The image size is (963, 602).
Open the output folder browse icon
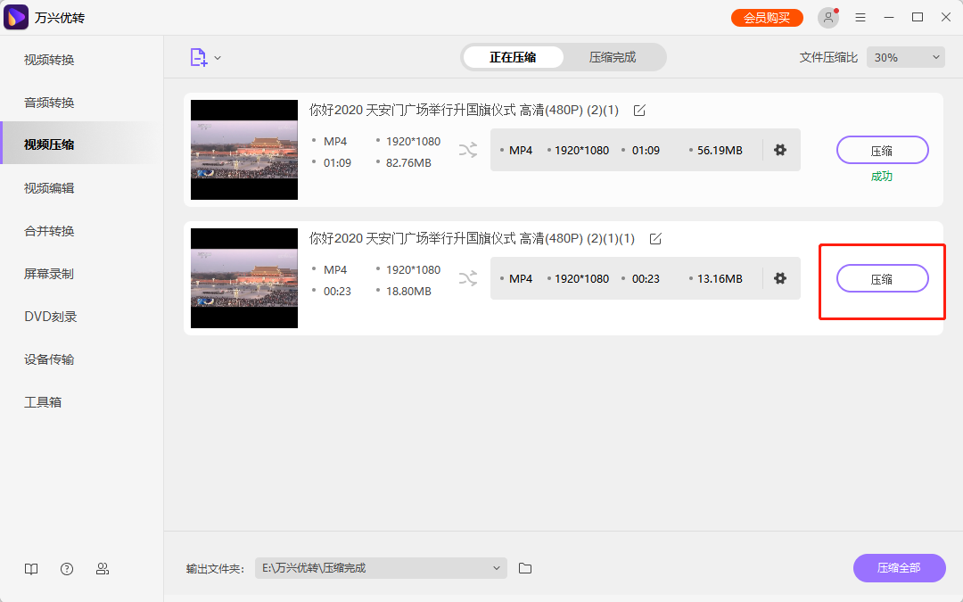click(x=524, y=568)
